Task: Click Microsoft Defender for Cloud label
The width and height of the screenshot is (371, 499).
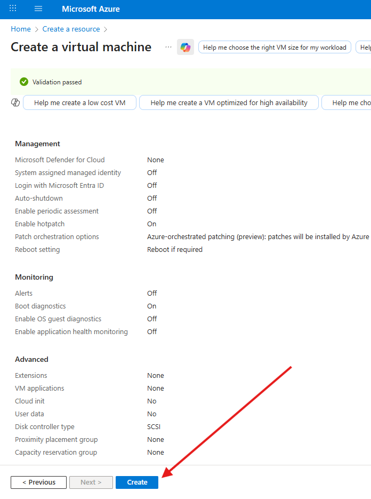Action: [x=60, y=160]
